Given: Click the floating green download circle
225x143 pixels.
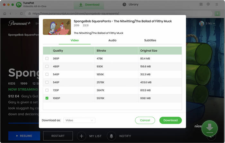Looking at the screenshot, I should (209, 128).
